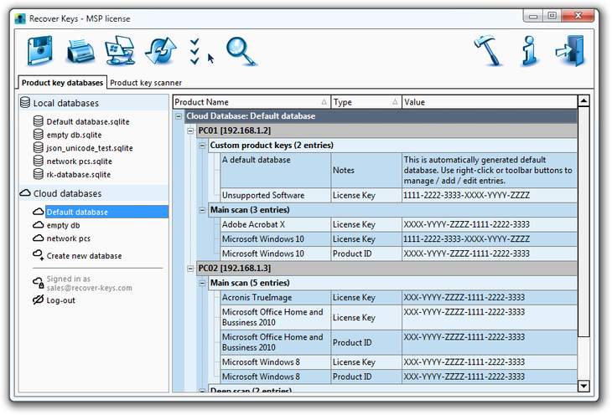Click the triple checkmark toolbar icon
Viewport: 612px width, 415px height.
(194, 51)
